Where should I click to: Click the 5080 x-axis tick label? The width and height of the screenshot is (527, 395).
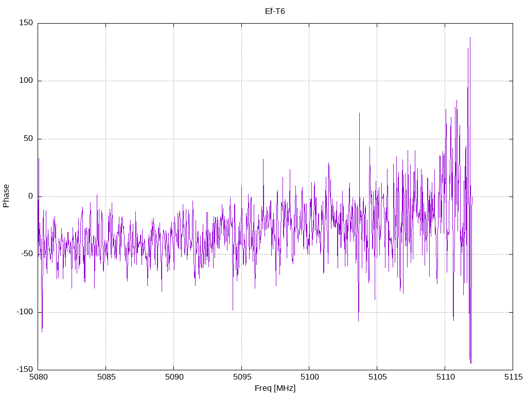point(38,377)
